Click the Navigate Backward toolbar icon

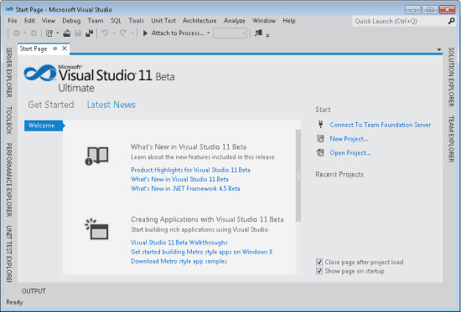[x=17, y=33]
